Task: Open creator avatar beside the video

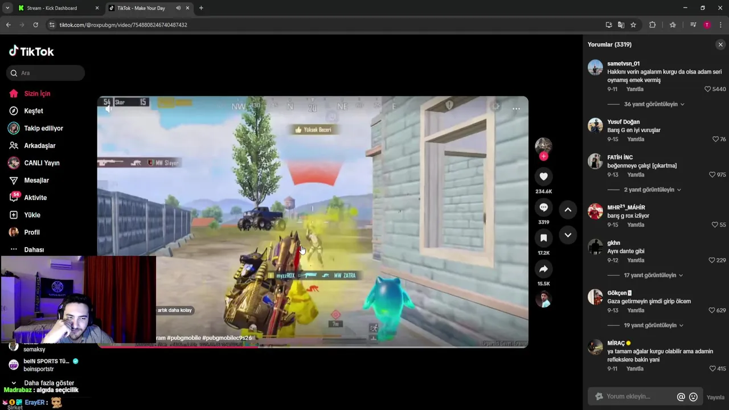Action: pos(543,145)
